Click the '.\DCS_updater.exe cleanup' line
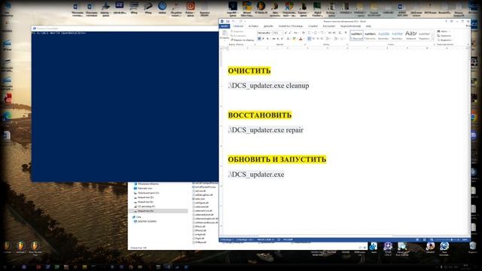The image size is (482, 271). [268, 85]
